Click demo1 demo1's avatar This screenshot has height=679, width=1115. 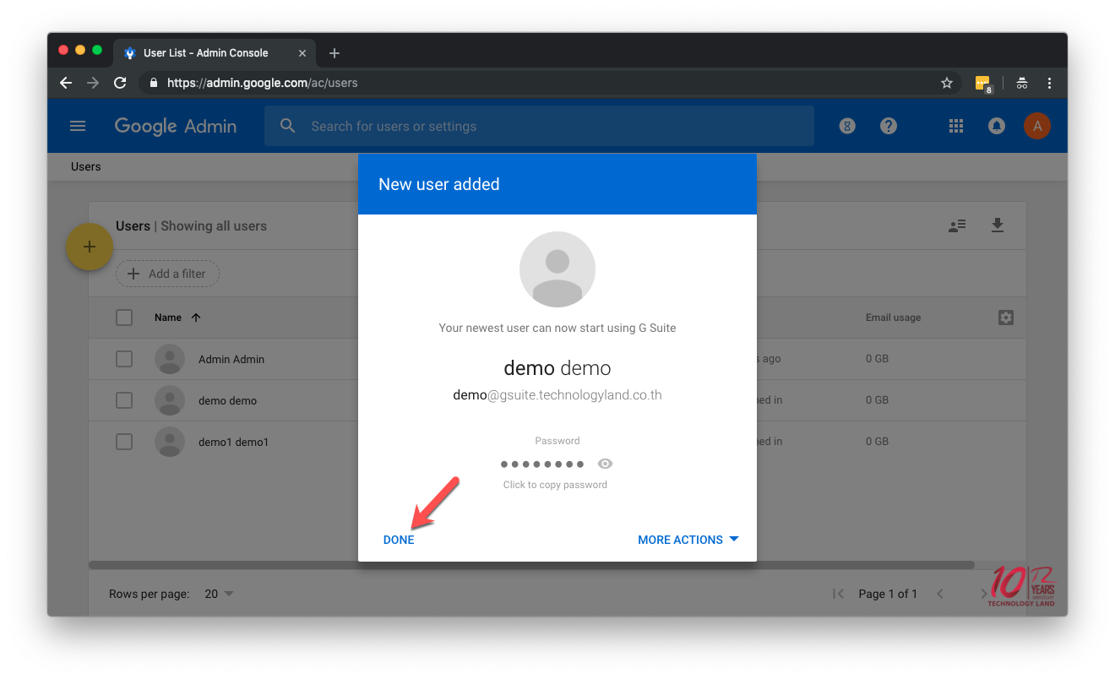pyautogui.click(x=170, y=442)
